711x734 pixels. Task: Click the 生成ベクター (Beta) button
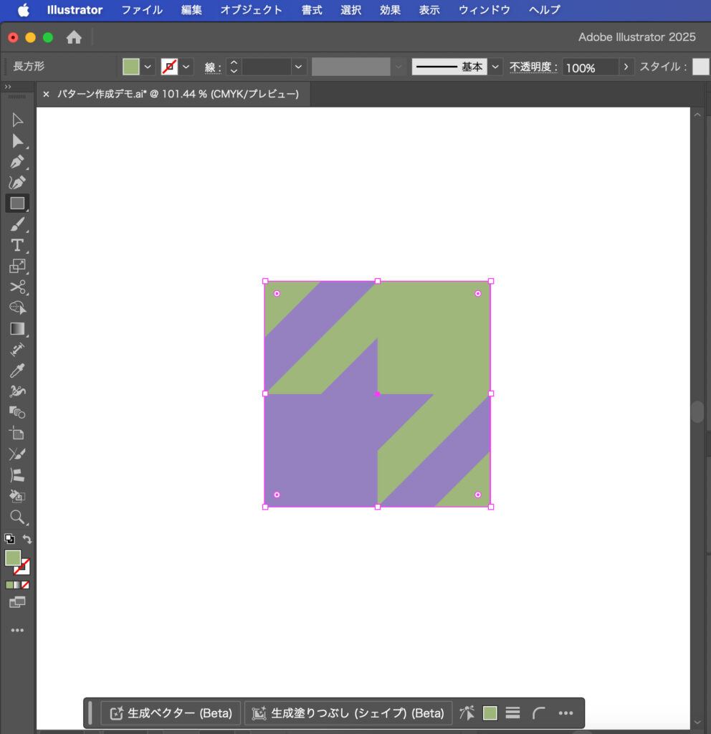coord(171,713)
